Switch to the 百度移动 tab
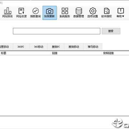129x129 pixels. tap(6, 47)
